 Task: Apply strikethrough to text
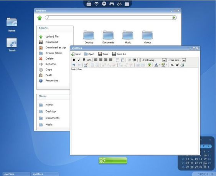(x=89, y=60)
